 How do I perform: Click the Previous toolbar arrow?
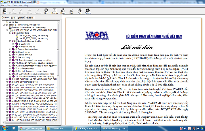click(x=13, y=11)
